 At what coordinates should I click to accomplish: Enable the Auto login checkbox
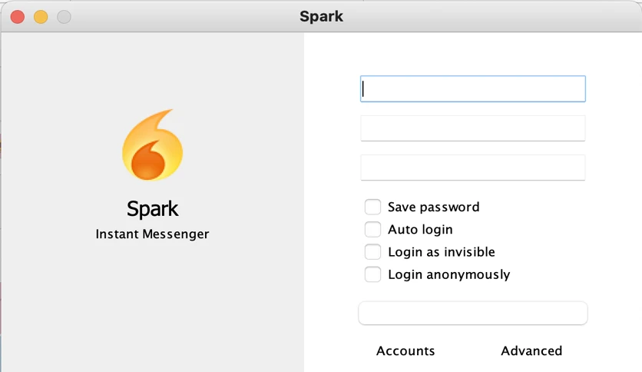(x=372, y=230)
